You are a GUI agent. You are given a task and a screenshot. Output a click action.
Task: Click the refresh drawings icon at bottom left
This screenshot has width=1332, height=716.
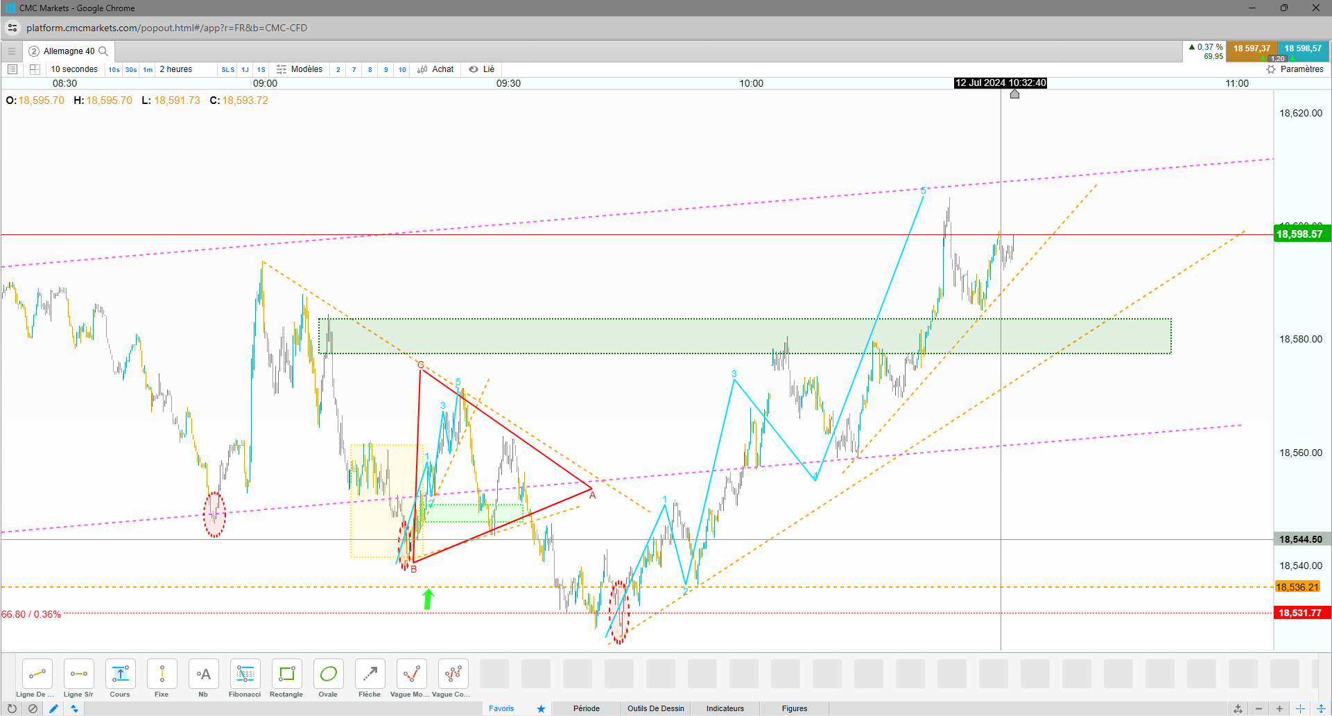point(12,708)
